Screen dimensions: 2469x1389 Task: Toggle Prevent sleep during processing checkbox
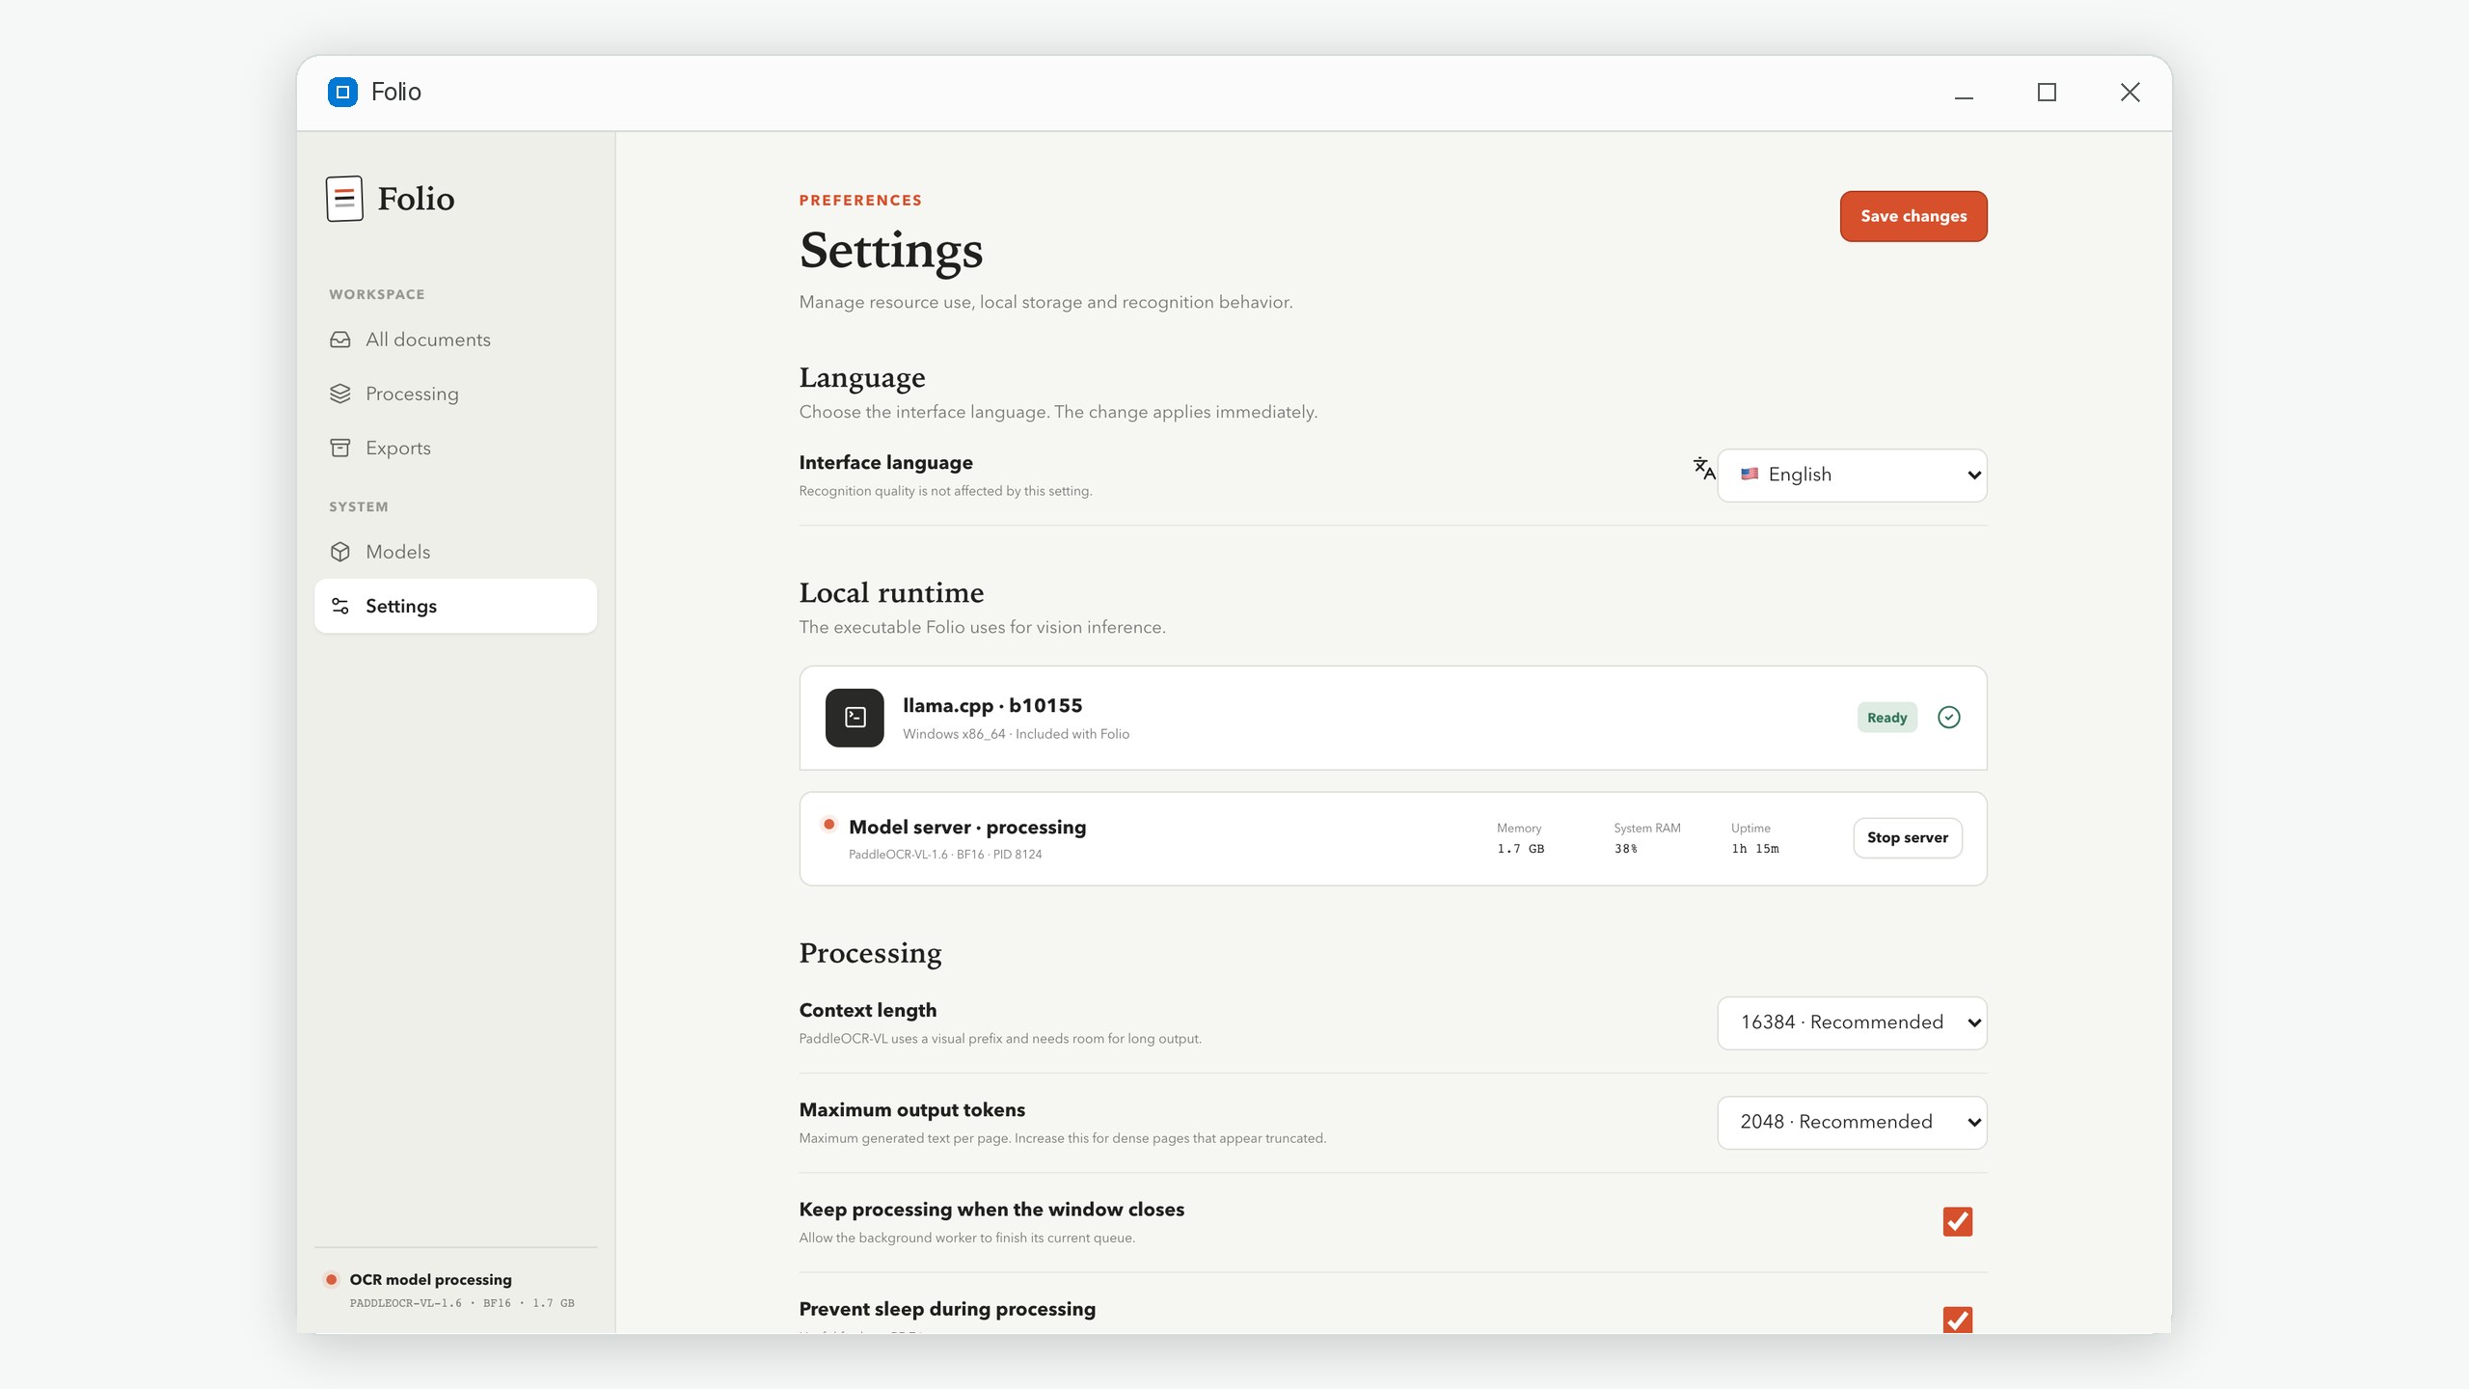pos(1958,1321)
